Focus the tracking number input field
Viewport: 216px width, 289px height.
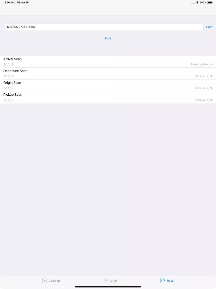tap(104, 27)
